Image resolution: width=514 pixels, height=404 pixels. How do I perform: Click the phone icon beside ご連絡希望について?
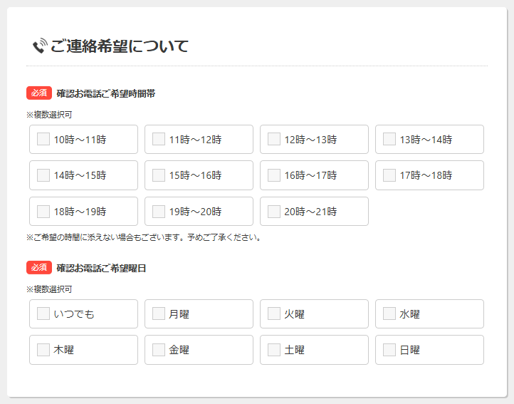point(39,46)
